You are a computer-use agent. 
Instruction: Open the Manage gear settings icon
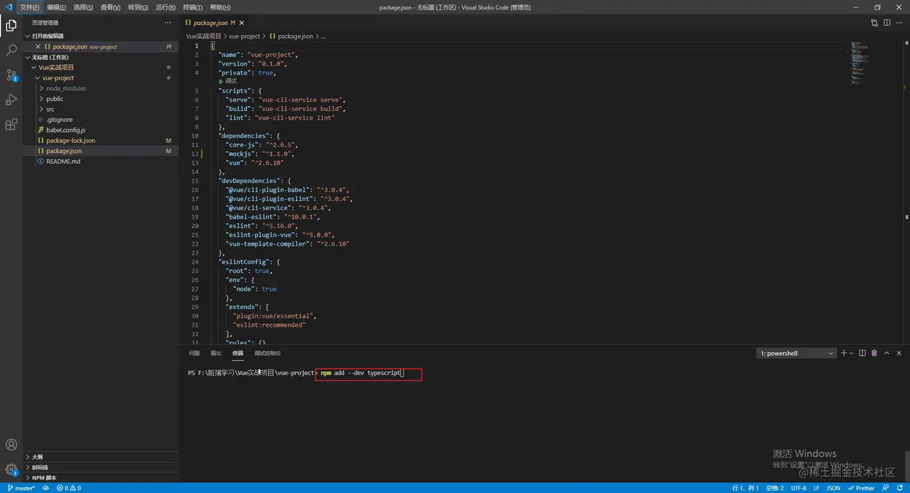[x=11, y=470]
